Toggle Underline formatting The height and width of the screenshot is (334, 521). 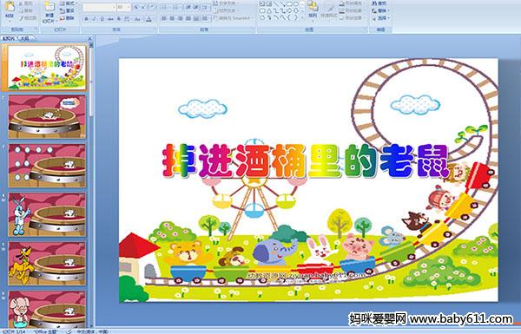tap(102, 19)
